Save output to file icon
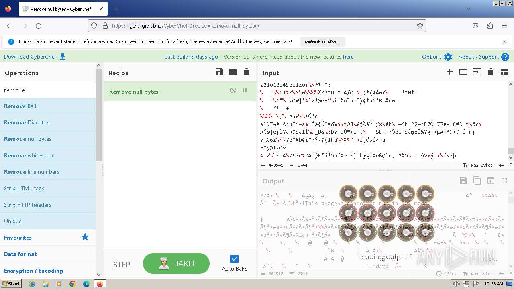The image size is (514, 289). tap(463, 181)
